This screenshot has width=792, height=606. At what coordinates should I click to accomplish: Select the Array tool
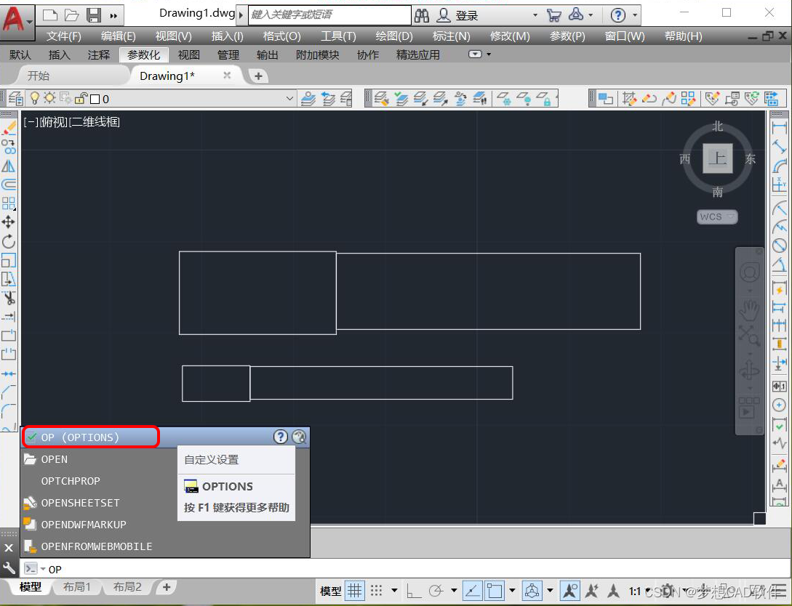[9, 203]
